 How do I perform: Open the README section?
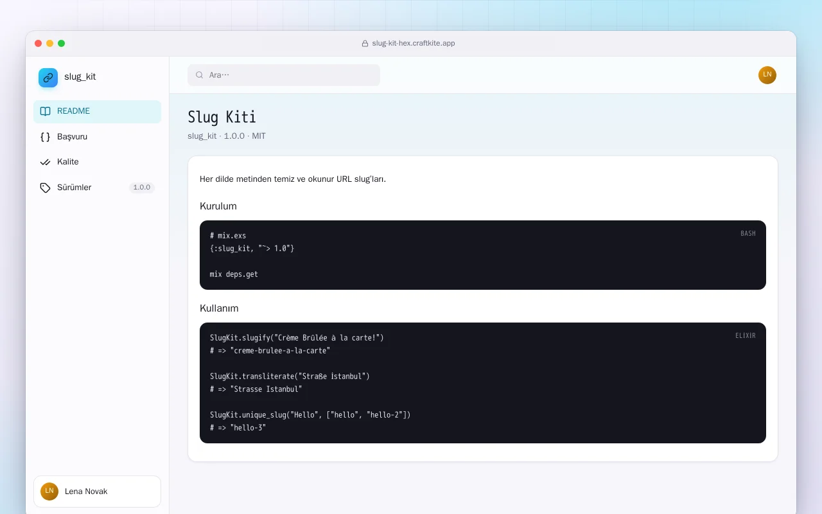[97, 111]
